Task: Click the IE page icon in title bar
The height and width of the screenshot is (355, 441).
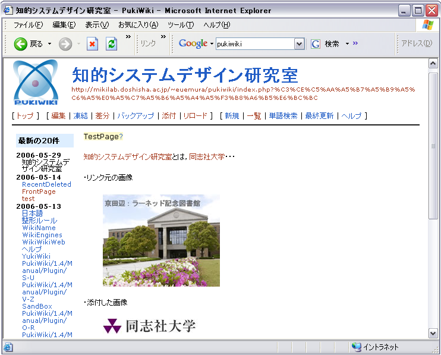Action: [x=8, y=11]
